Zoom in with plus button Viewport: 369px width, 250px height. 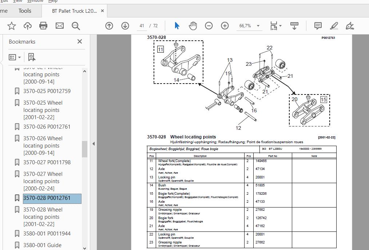[225, 25]
